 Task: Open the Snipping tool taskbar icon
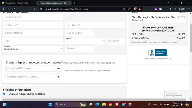pos(130,104)
